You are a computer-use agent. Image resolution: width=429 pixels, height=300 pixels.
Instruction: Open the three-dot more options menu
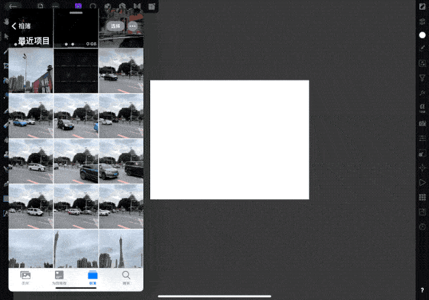(133, 26)
